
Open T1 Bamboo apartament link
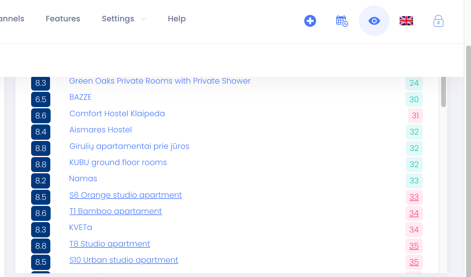tap(115, 211)
